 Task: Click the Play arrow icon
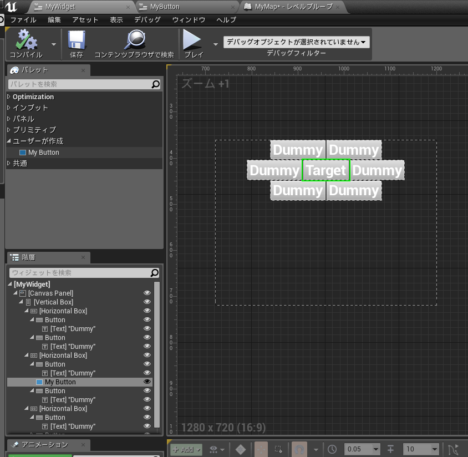click(x=192, y=39)
